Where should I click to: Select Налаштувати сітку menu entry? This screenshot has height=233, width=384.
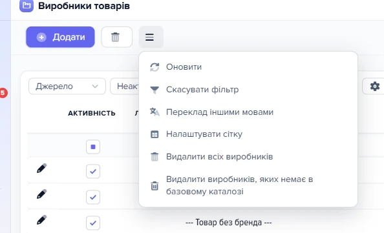pos(248,134)
